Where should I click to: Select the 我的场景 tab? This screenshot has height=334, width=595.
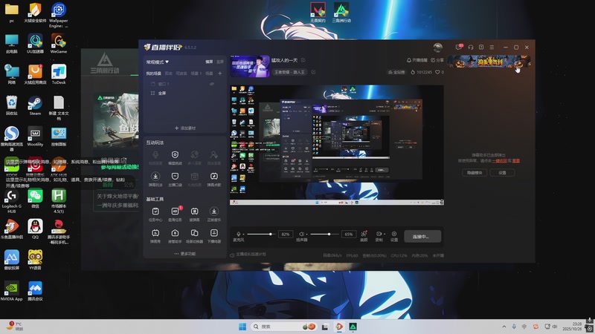pos(154,73)
